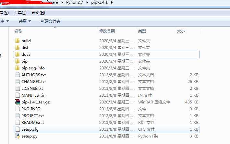Open the build folder icon

(17, 41)
